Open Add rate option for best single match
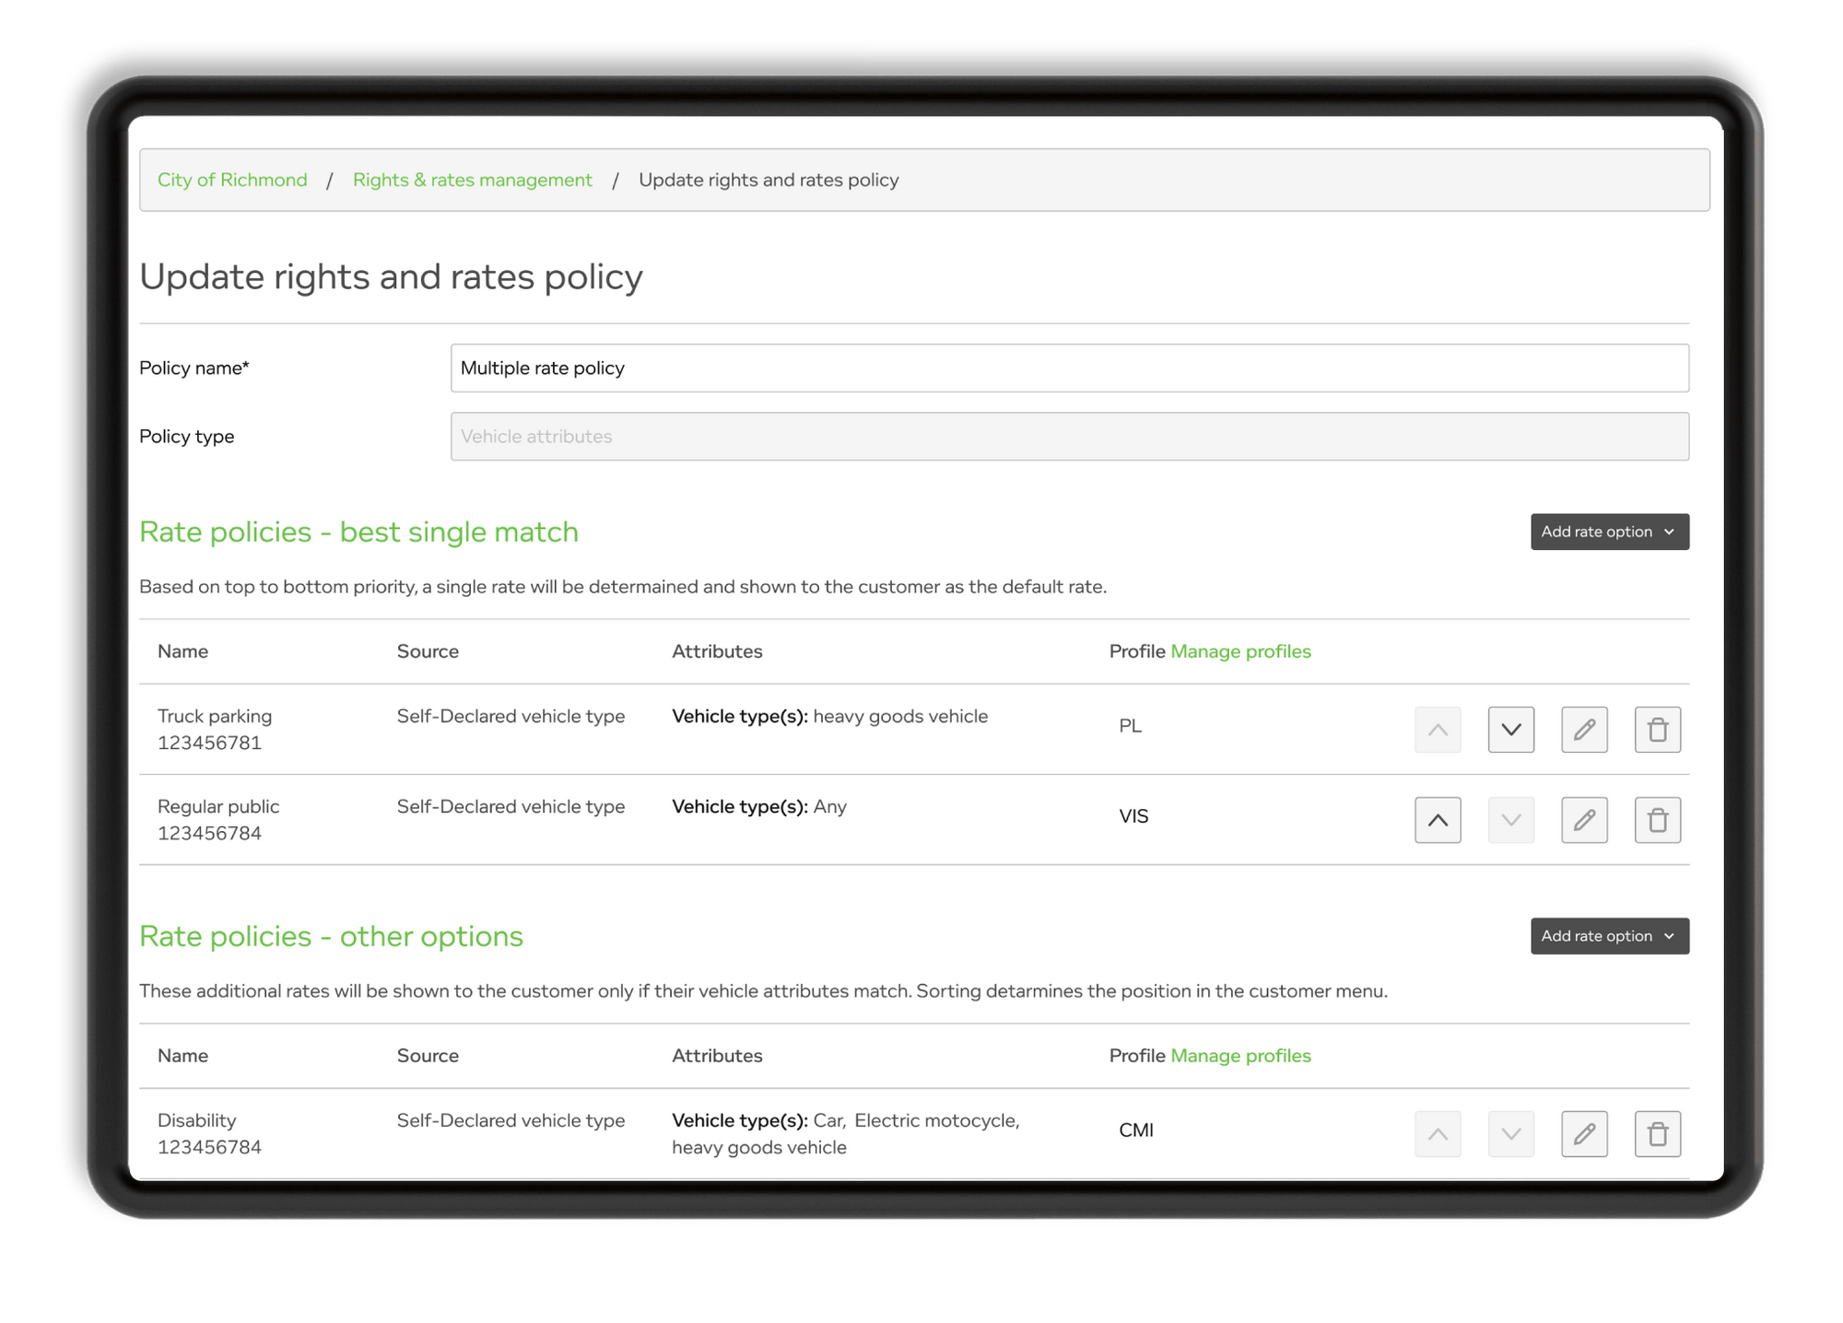Screen dimensions: 1843x1323 (x=1609, y=532)
